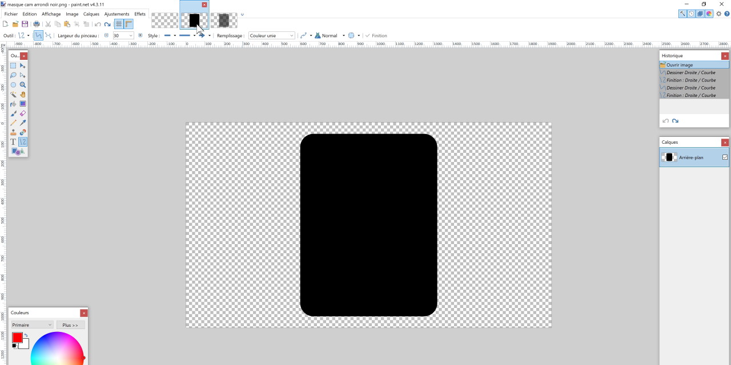Toggle the pixel grid display

coord(119,24)
